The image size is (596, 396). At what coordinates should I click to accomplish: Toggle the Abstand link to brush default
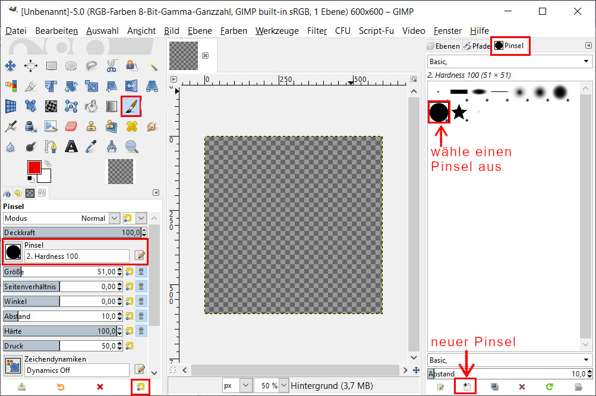(141, 316)
